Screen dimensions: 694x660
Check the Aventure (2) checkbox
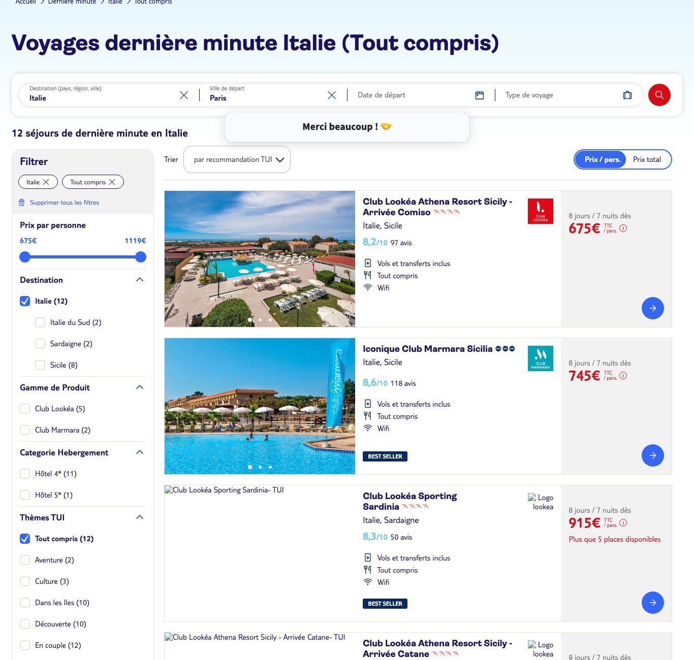pos(25,560)
